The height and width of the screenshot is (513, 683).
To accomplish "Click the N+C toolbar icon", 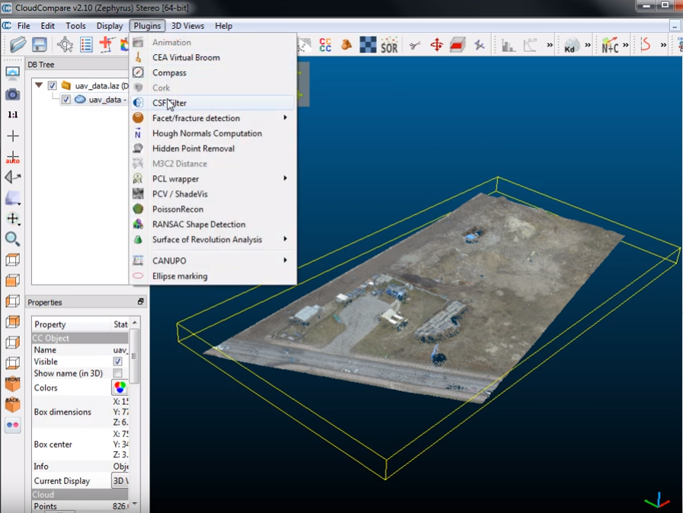I will [x=610, y=46].
